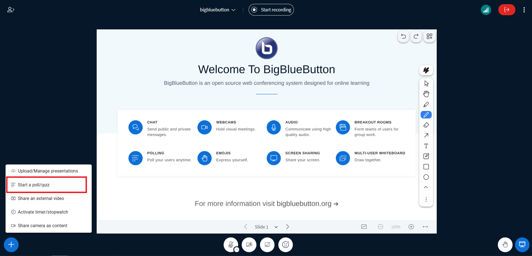This screenshot has height=256, width=532.
Task: Start sharing your screen
Action: coord(267,245)
